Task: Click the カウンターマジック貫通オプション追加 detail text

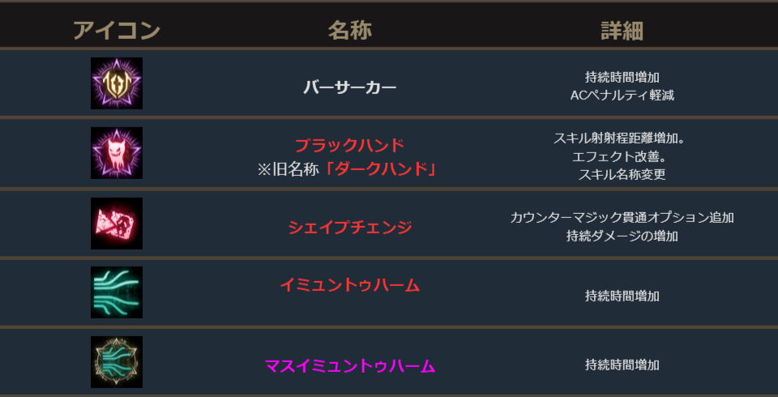Action: (x=622, y=218)
